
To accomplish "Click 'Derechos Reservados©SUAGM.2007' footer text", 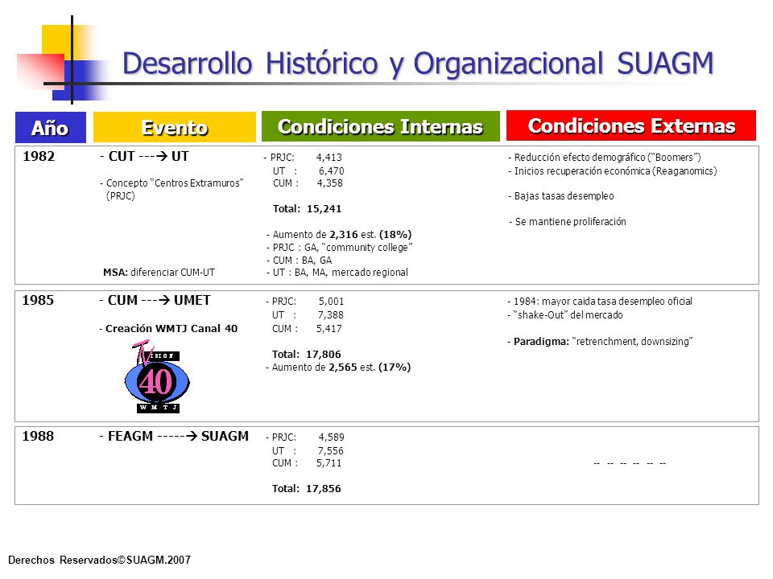I will click(x=99, y=560).
